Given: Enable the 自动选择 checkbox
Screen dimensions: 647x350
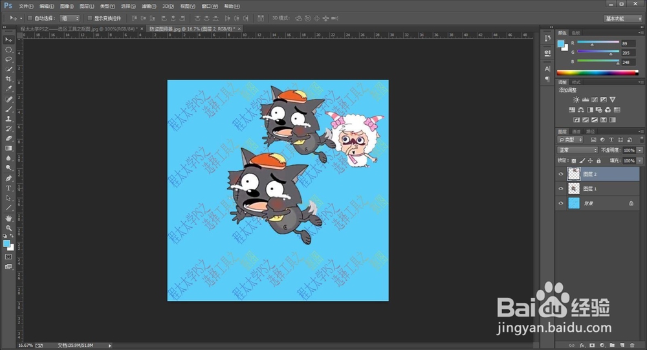Looking at the screenshot, I should tap(30, 18).
